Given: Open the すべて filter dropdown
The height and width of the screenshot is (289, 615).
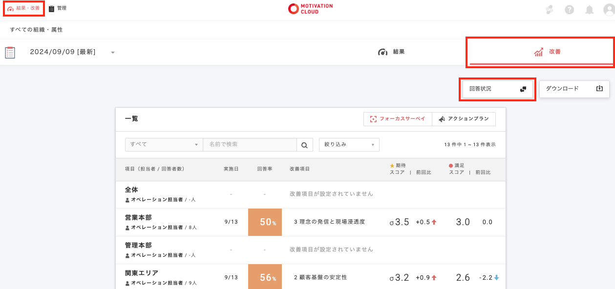Looking at the screenshot, I should click(x=164, y=145).
